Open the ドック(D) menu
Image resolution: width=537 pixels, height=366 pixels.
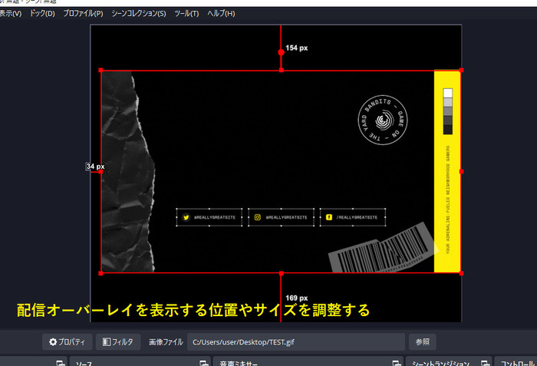42,13
